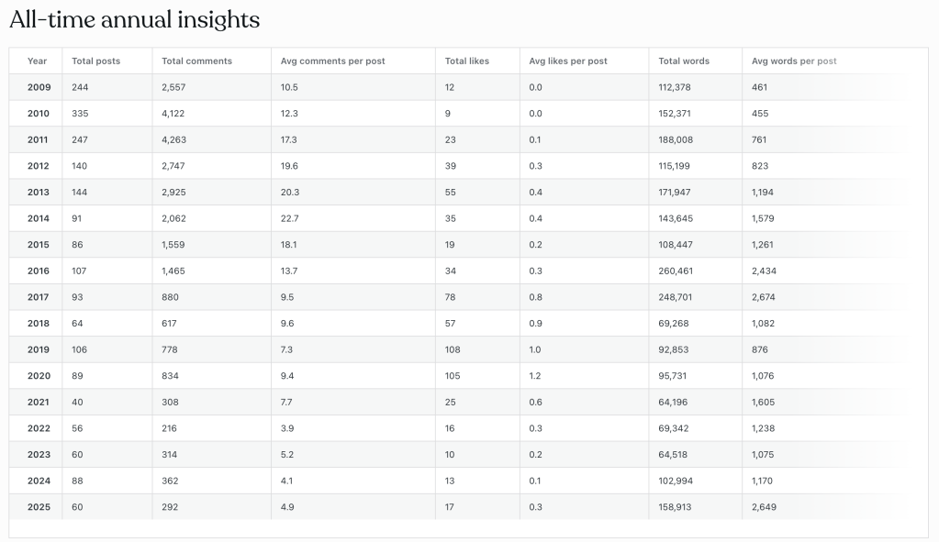Select the 2016 year row label

39,271
